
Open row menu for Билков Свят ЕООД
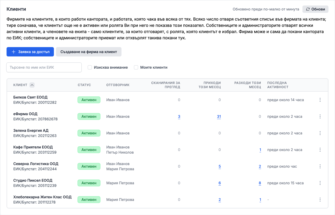(320, 100)
